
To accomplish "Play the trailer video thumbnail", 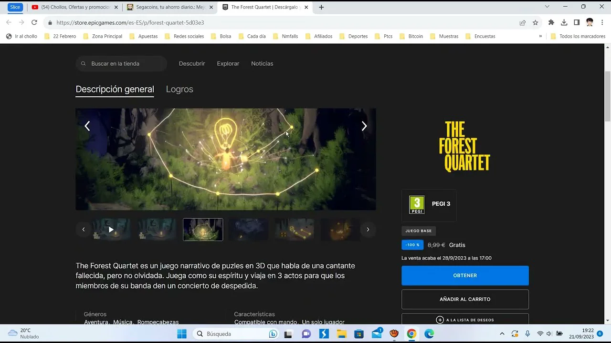I will click(x=111, y=230).
